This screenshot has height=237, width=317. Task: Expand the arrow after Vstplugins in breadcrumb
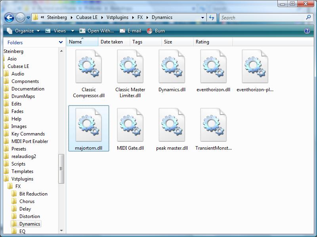(x=133, y=17)
